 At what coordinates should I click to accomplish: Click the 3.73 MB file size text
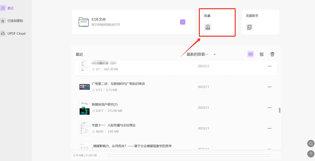point(112,90)
